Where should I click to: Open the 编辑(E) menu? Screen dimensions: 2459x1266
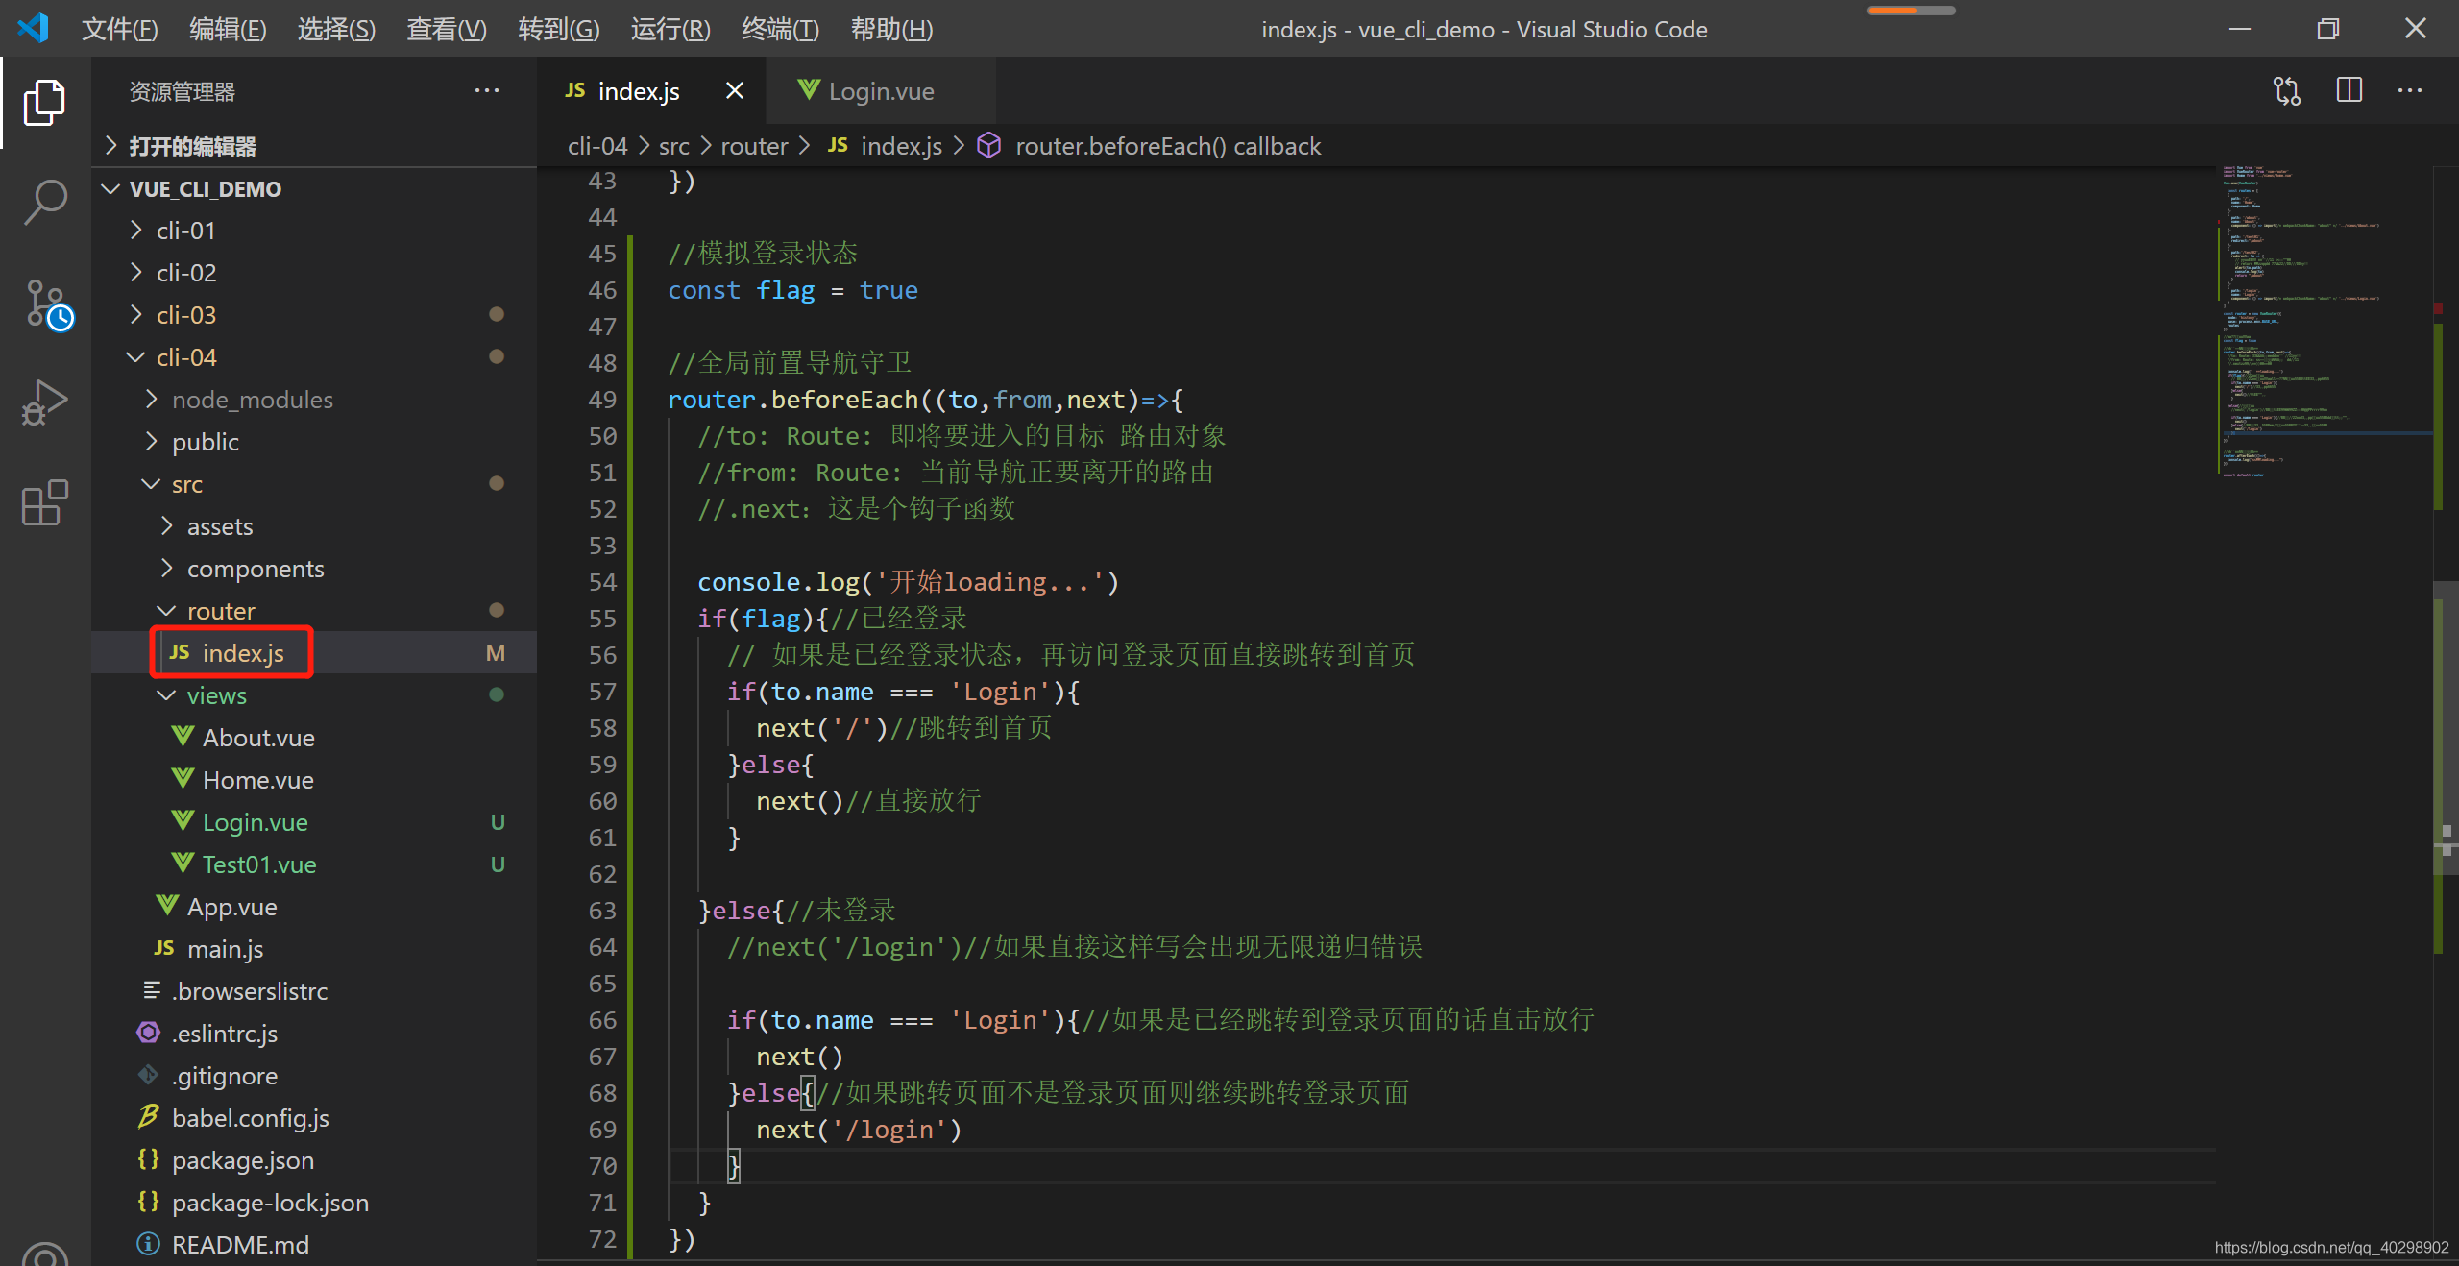click(x=228, y=29)
